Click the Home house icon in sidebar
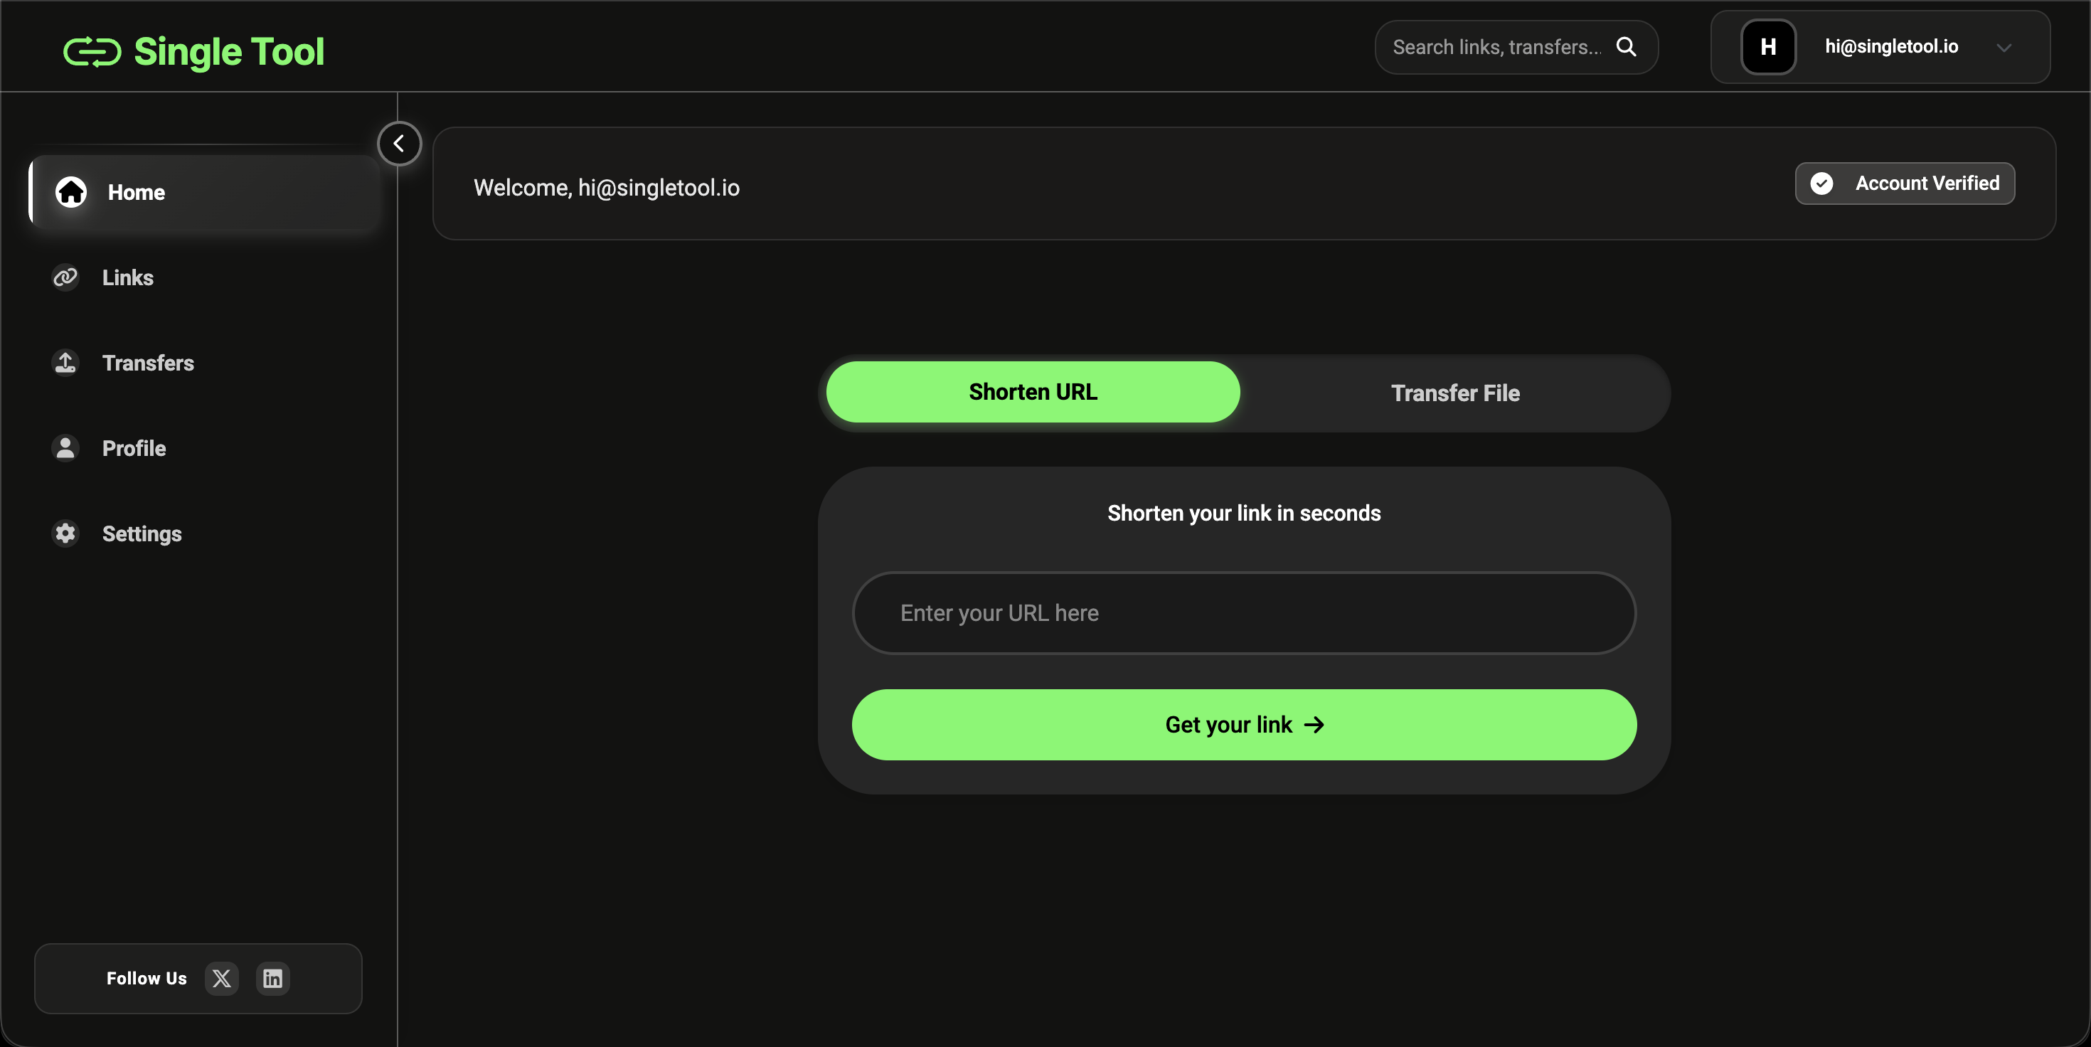The width and height of the screenshot is (2091, 1047). pos(70,192)
